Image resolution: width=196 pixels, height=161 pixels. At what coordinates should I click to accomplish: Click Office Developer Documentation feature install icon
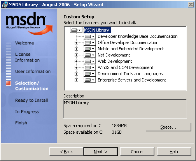coord(90,42)
